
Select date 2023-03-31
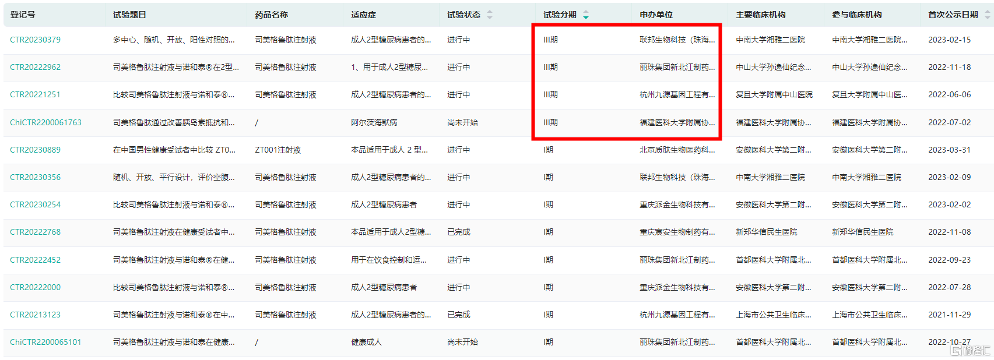coord(949,150)
